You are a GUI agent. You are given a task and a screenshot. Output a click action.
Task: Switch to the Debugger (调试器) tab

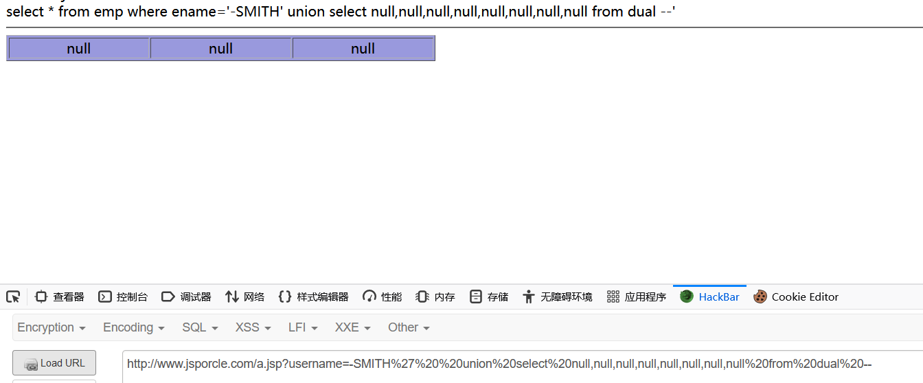186,297
